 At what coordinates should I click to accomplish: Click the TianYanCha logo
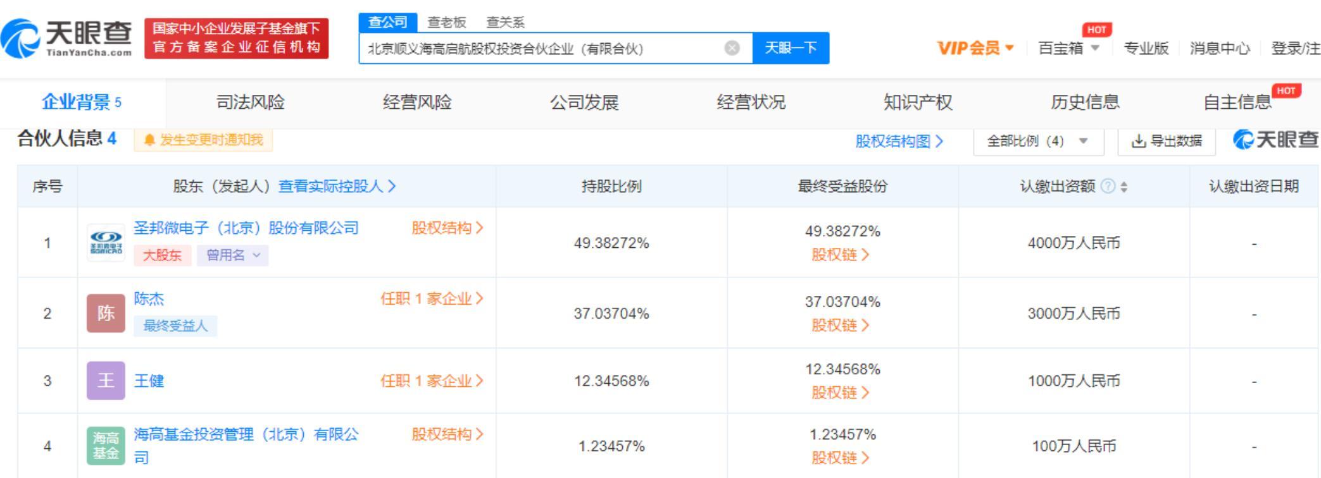[x=67, y=39]
